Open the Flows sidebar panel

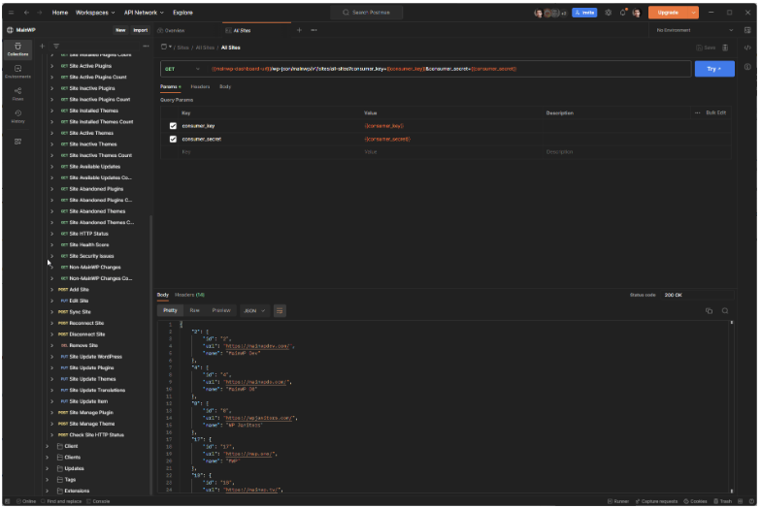[x=17, y=93]
